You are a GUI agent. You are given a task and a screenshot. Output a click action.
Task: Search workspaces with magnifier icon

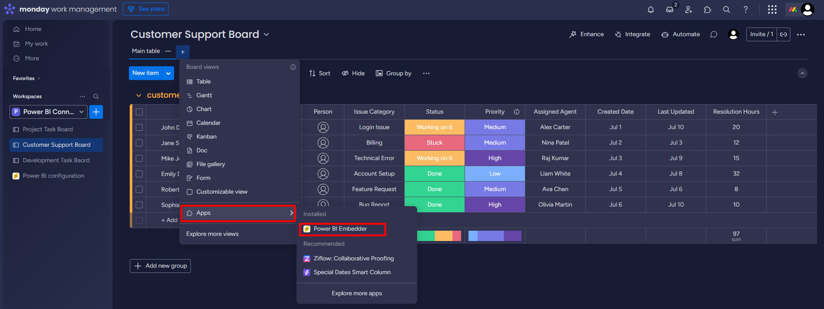96,96
